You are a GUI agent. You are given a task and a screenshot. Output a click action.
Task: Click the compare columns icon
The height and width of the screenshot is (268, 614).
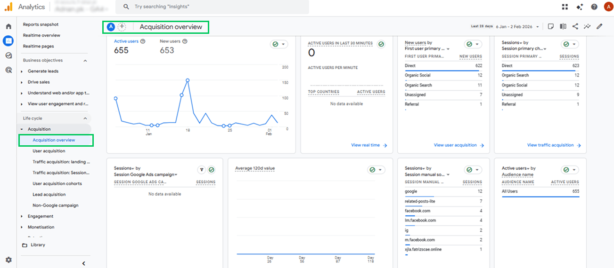pyautogui.click(x=563, y=26)
